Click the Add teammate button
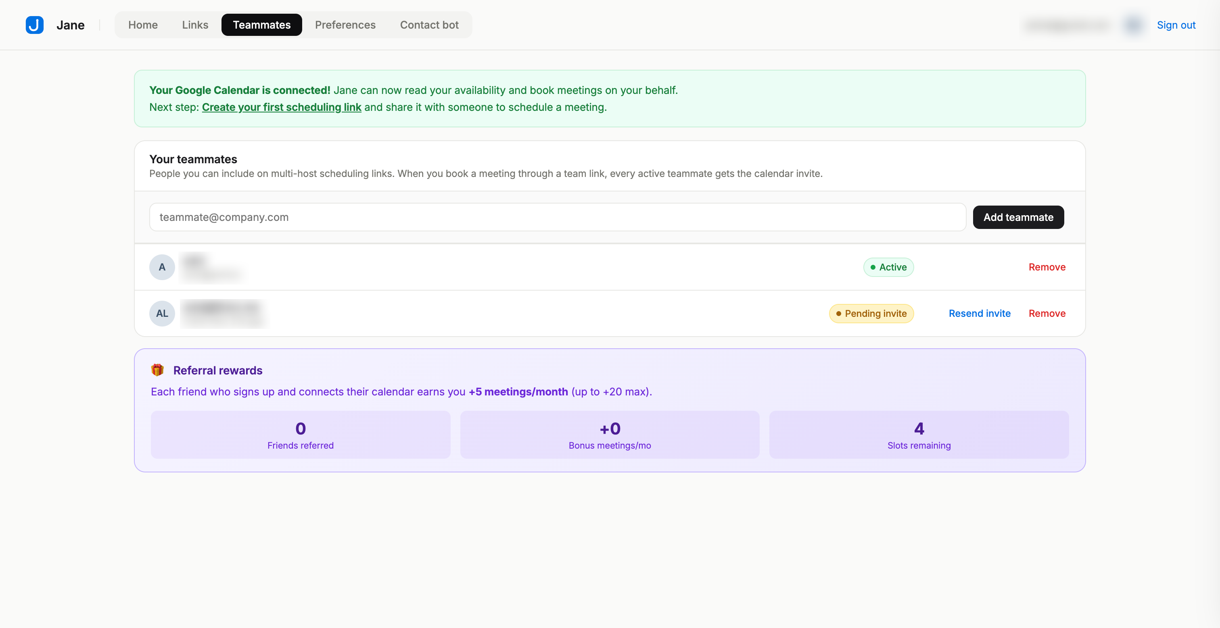This screenshot has height=628, width=1220. tap(1018, 217)
